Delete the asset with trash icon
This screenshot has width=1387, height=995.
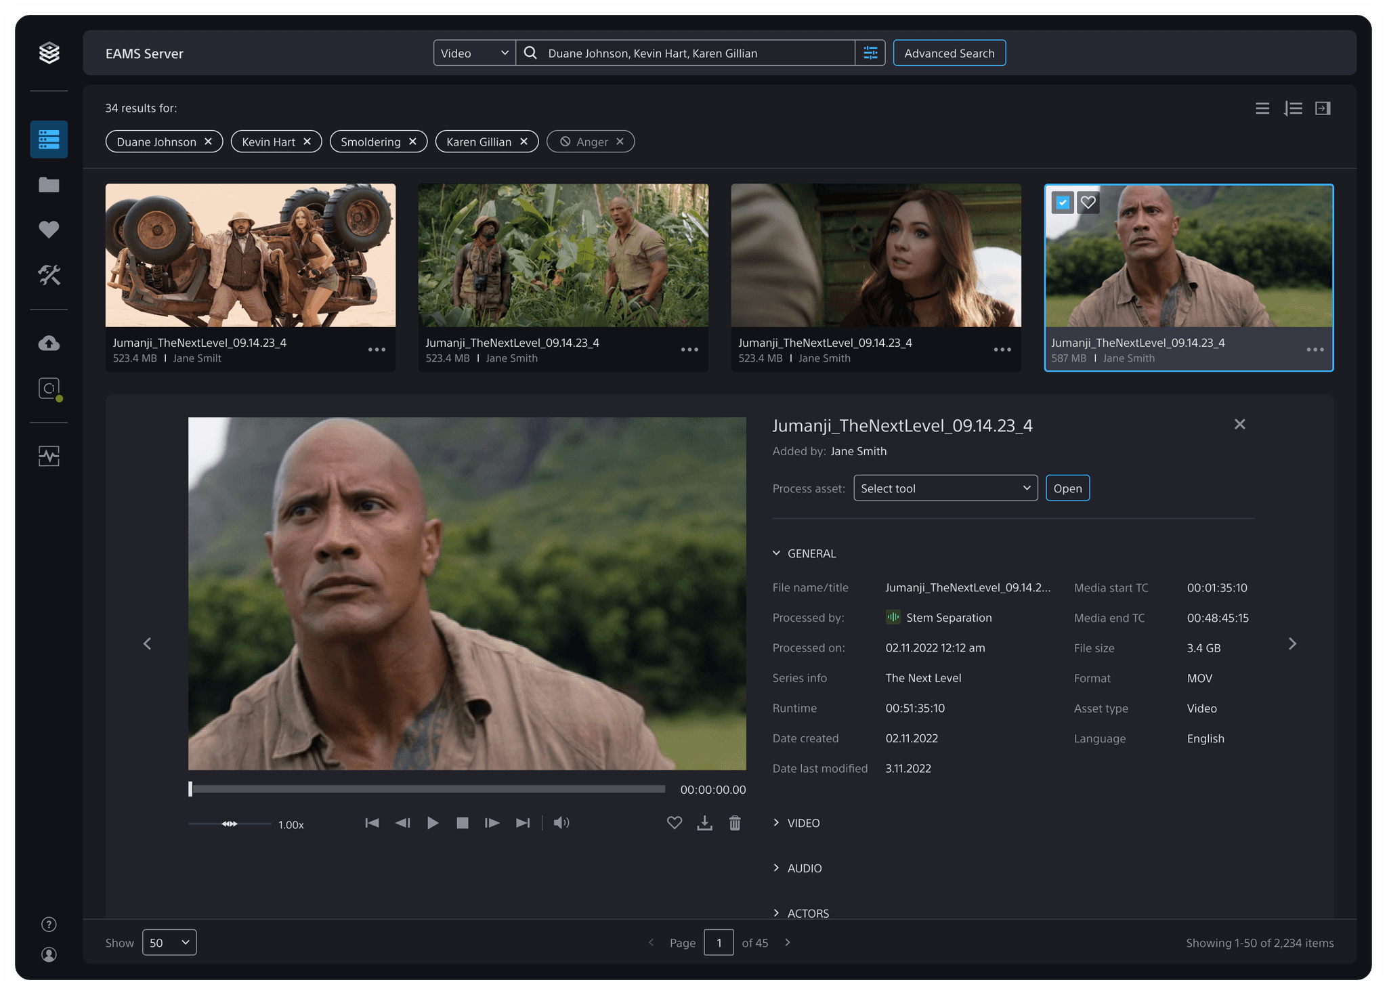(735, 823)
